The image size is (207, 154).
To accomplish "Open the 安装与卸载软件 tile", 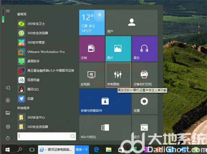I will [x=105, y=101].
